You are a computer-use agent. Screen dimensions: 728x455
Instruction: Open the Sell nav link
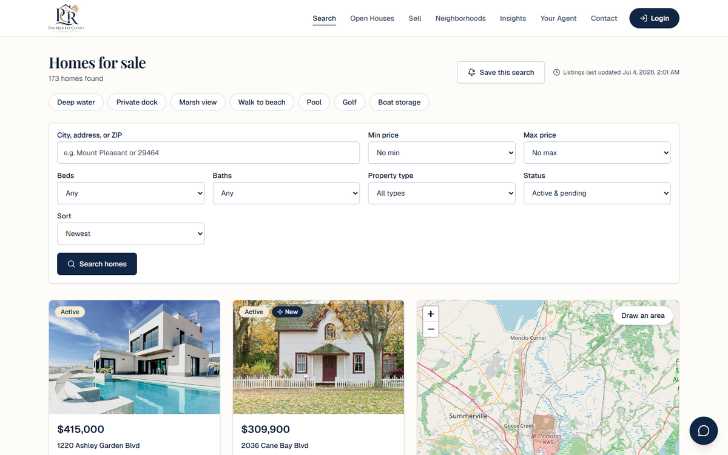[x=415, y=18]
